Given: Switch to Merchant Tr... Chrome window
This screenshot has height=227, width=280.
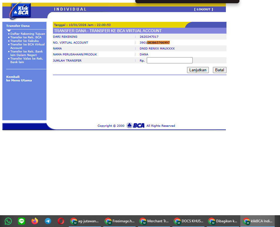Looking at the screenshot, I should [x=154, y=221].
